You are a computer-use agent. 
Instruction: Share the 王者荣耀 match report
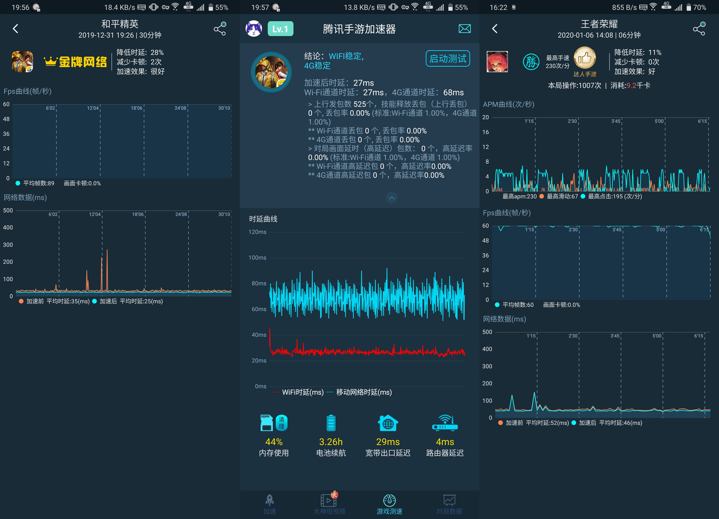699,28
